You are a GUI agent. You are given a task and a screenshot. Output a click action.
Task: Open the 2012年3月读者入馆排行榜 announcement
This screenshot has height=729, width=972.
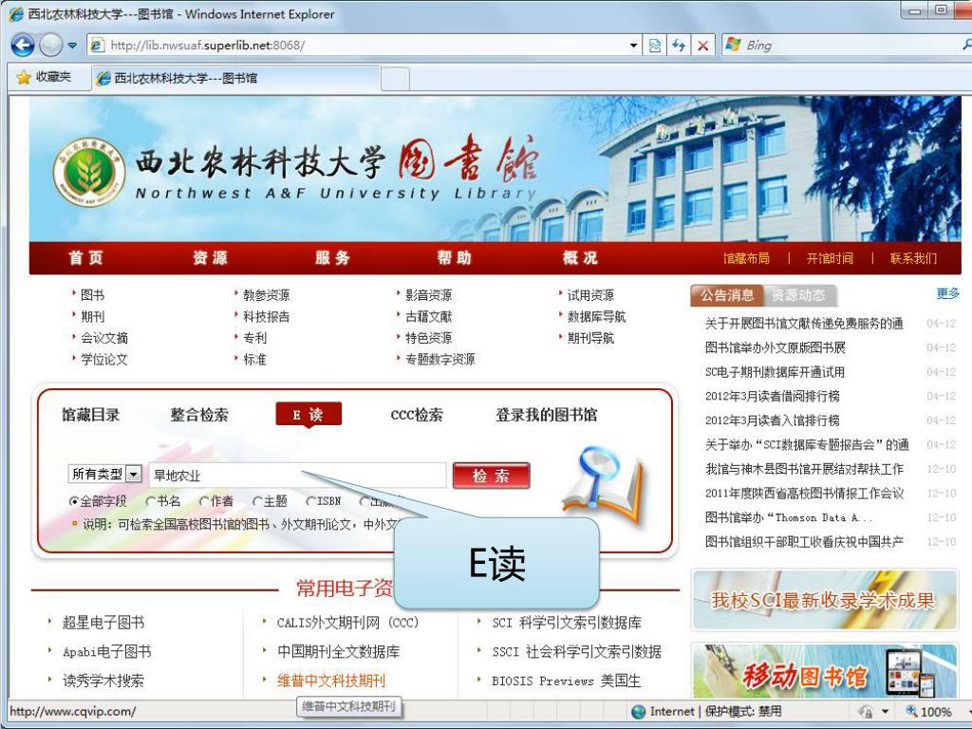(x=772, y=421)
